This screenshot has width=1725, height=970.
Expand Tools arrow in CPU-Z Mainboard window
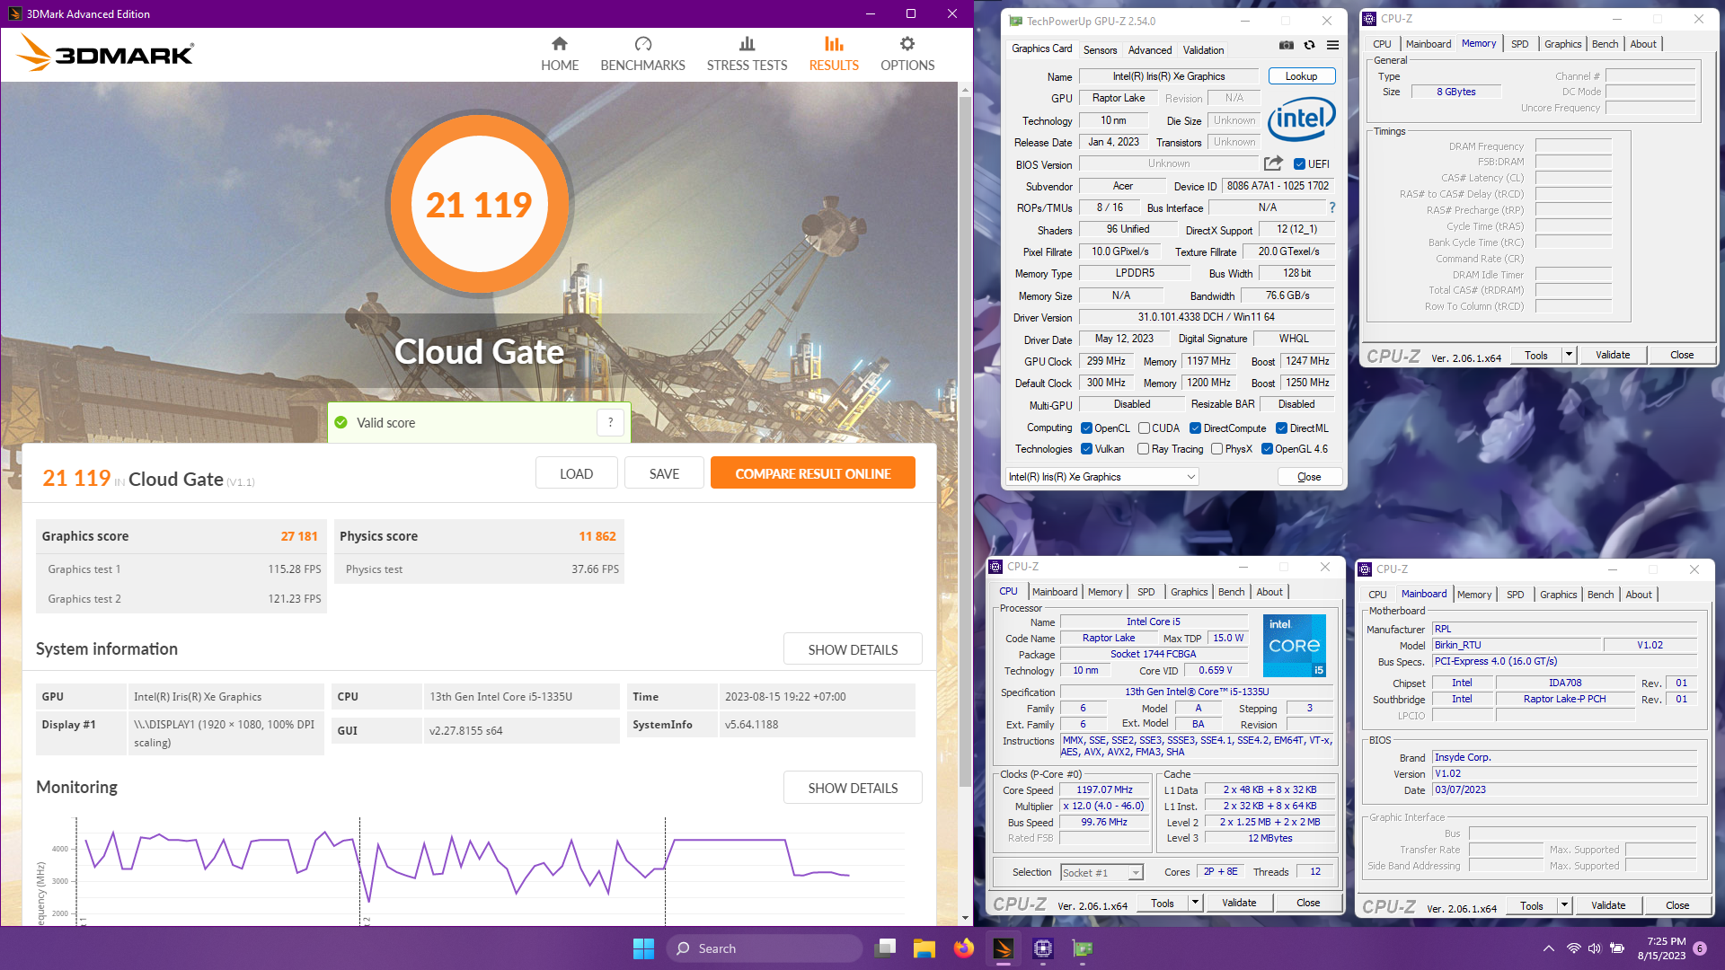1564,905
